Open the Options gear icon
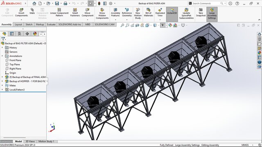Image resolution: width=262 pixels, height=147 pixels. (111, 3)
